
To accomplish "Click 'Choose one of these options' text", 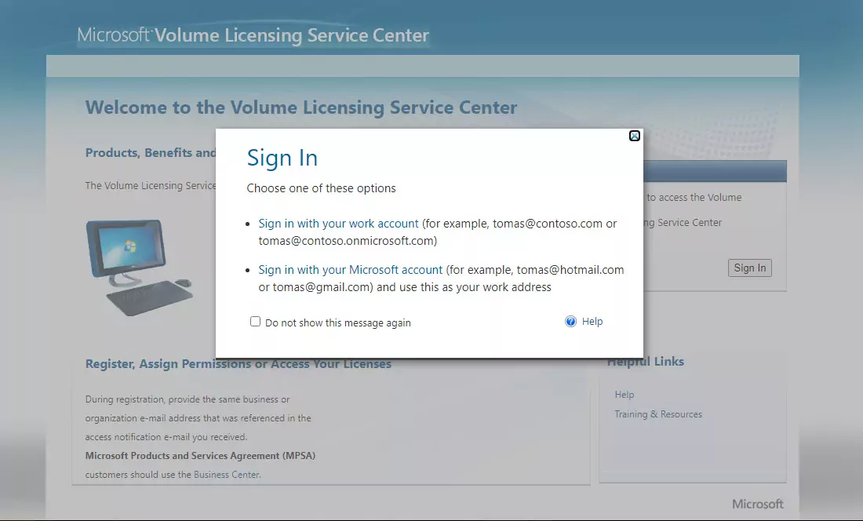I will click(x=322, y=188).
